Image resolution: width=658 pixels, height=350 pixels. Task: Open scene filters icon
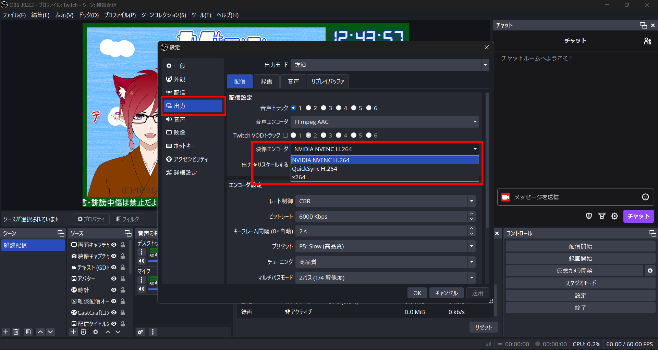28,332
